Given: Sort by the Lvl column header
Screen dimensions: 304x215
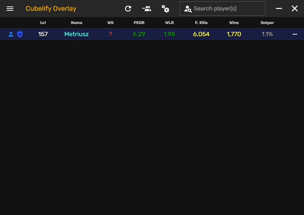Looking at the screenshot, I should [x=43, y=23].
